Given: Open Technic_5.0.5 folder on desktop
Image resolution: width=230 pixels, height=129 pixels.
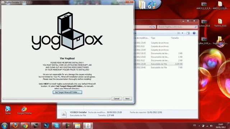Looking at the screenshot, I should (x=220, y=23).
